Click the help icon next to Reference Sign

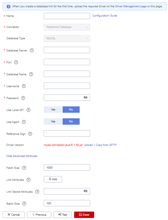(30, 134)
